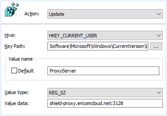167x116 pixels.
Task: Tick the Default checkbox
Action: coord(14,71)
